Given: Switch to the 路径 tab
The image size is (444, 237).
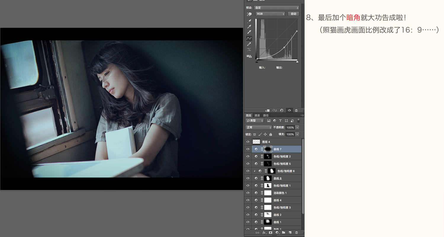Looking at the screenshot, I should click(x=266, y=115).
